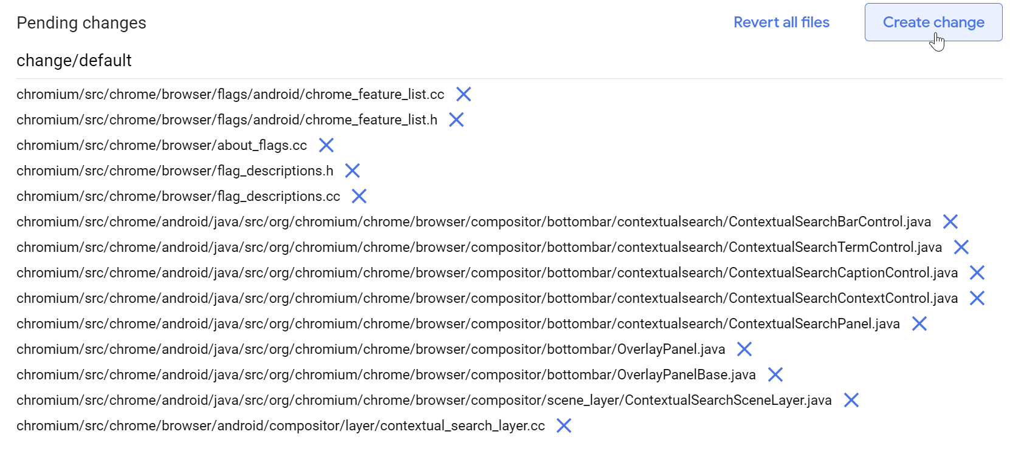
Task: Revert ContextualSearchCaptionControl.java with the X icon
Action: (977, 273)
